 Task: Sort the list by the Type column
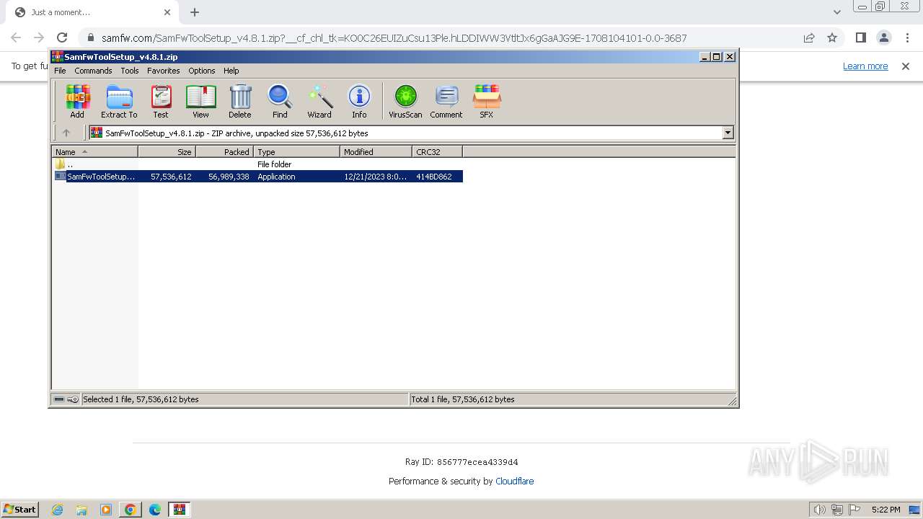[x=296, y=152]
